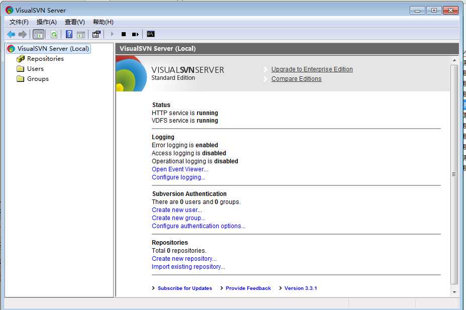Click Import existing repository link
The image size is (466, 310).
(x=189, y=267)
